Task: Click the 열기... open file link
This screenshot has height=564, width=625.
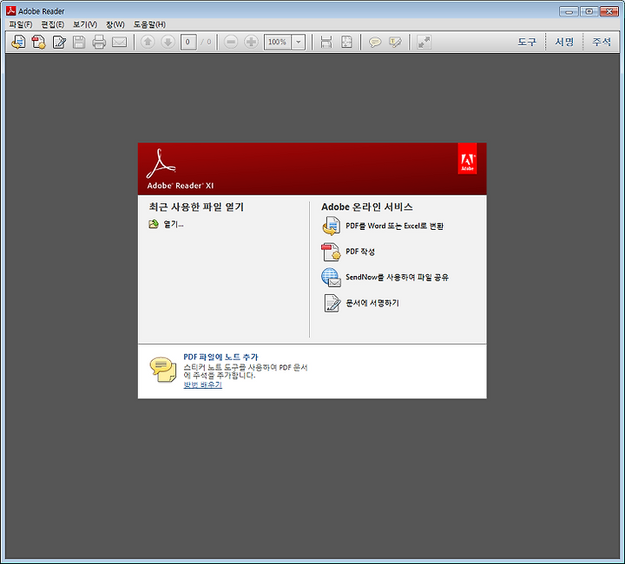Action: coord(174,224)
